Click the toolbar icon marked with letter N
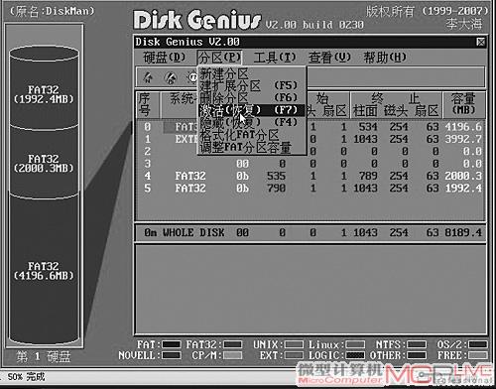496x389 pixels. pos(148,77)
